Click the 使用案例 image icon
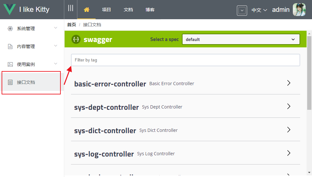The height and width of the screenshot is (177, 312). pos(10,64)
